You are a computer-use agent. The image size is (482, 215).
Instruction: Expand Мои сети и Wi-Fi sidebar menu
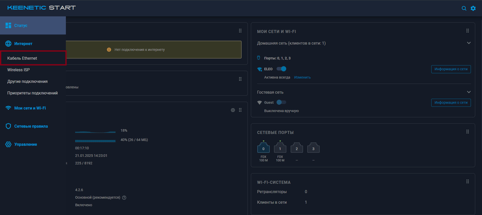[x=30, y=108]
